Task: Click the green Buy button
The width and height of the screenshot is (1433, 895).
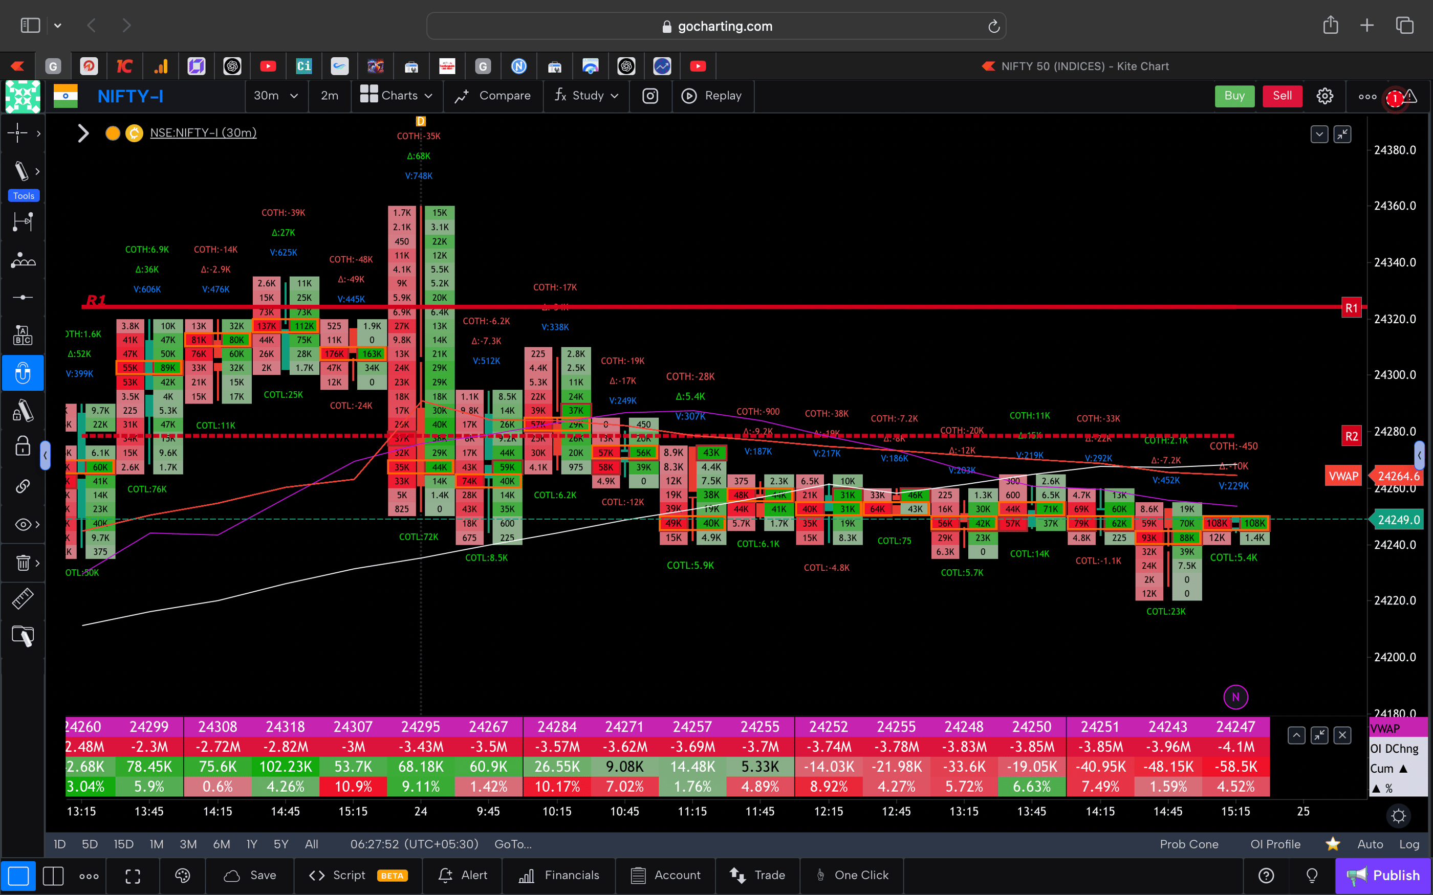Action: click(x=1234, y=95)
